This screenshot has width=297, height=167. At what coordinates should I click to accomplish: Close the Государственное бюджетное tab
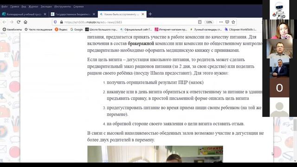coord(94,14)
